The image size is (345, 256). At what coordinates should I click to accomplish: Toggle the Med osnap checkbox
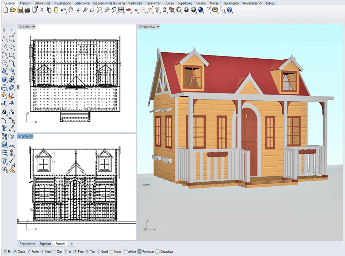tap(42, 252)
